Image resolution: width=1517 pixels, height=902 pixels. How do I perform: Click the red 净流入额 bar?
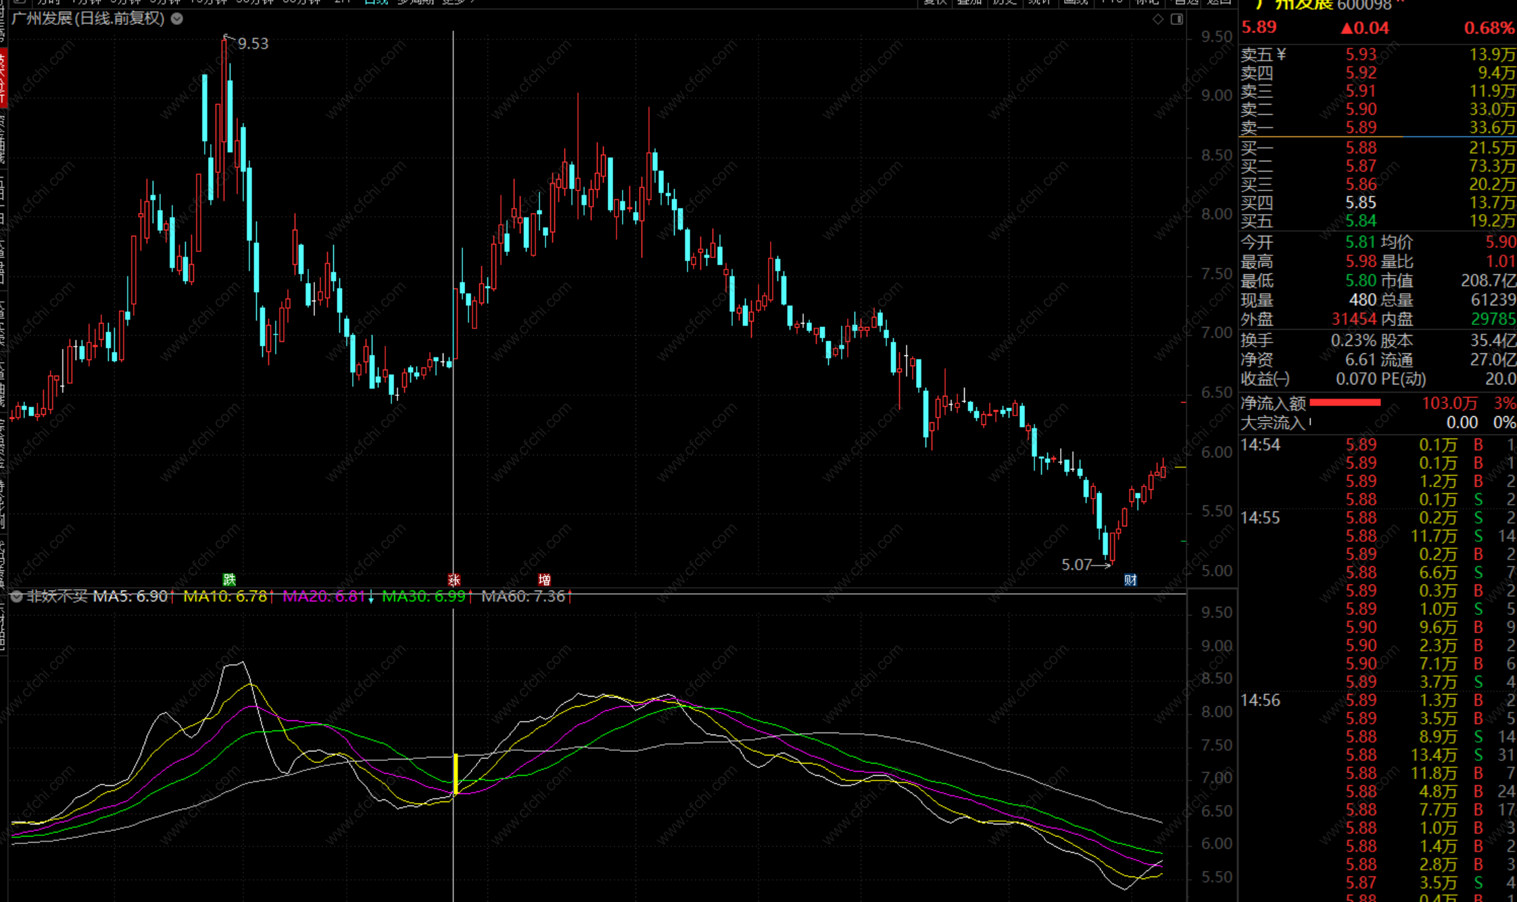pyautogui.click(x=1345, y=403)
